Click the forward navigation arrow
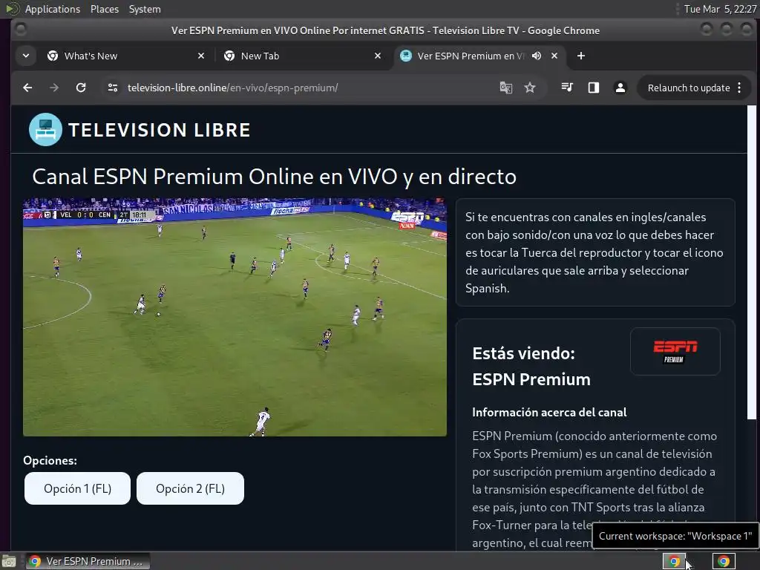The width and height of the screenshot is (760, 570). point(54,88)
